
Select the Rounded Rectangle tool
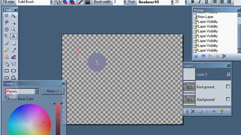(x=14, y=71)
